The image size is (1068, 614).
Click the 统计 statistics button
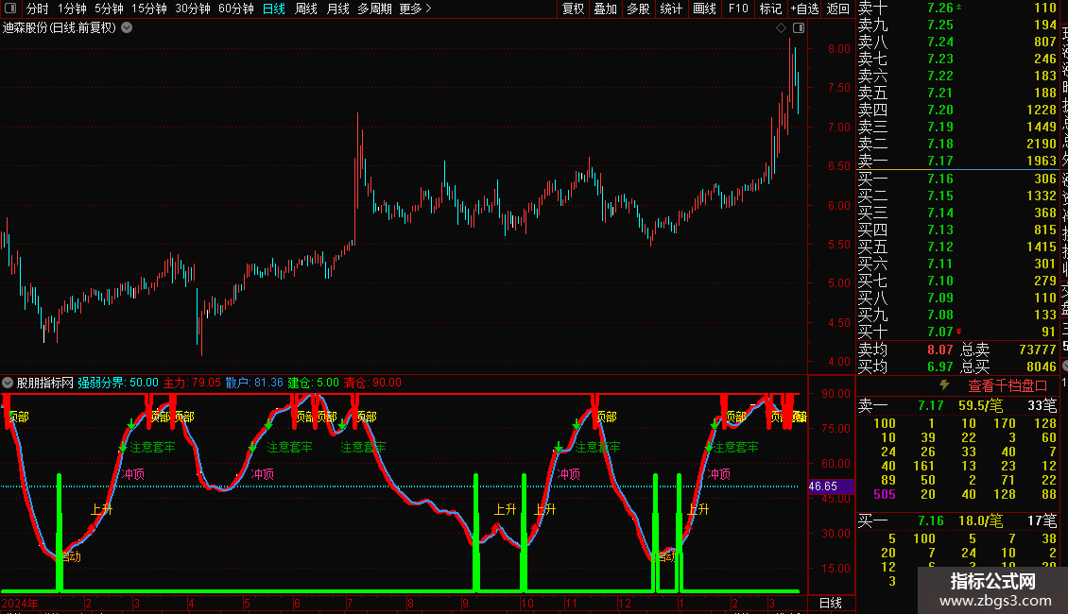click(671, 9)
